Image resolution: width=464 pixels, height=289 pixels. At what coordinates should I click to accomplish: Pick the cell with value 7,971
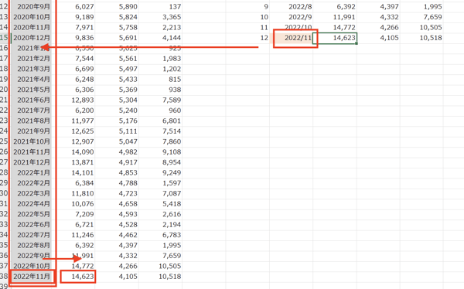73,27
